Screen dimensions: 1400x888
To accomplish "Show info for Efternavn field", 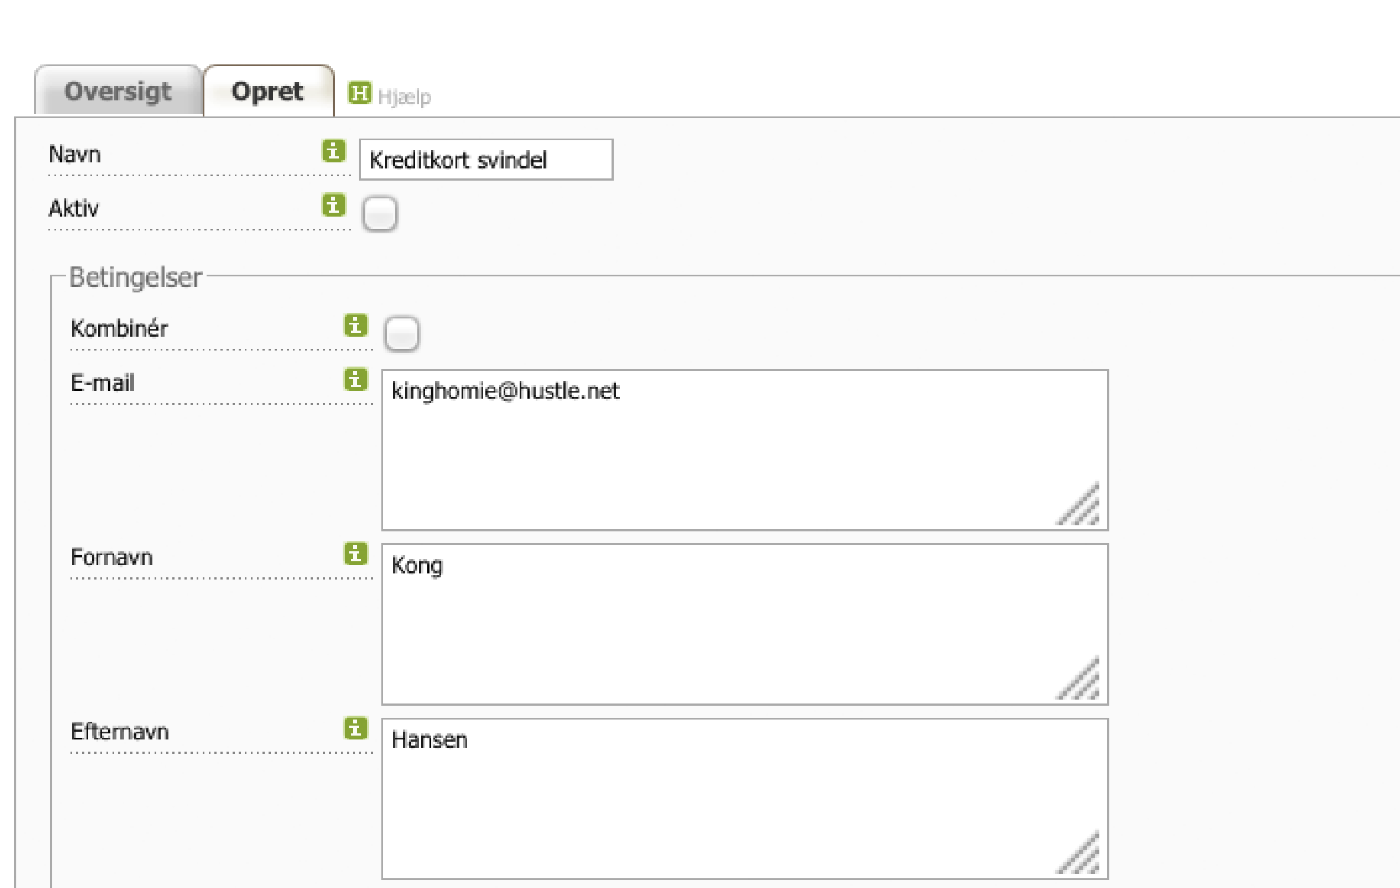I will [355, 728].
